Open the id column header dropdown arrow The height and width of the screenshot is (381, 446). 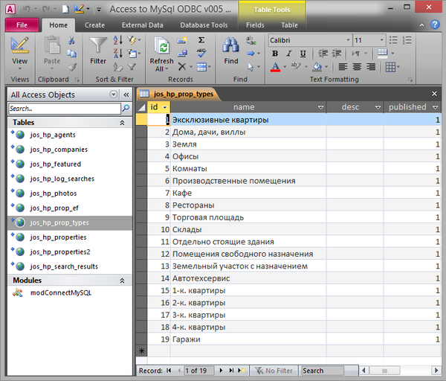pos(165,107)
